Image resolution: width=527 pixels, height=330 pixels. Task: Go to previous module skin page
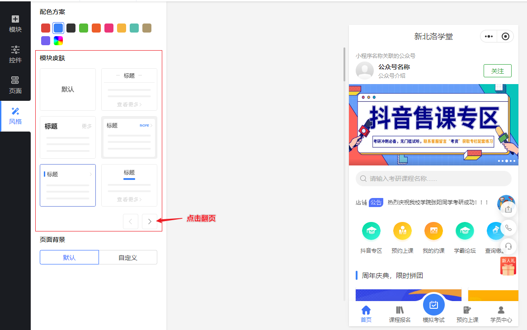131,222
